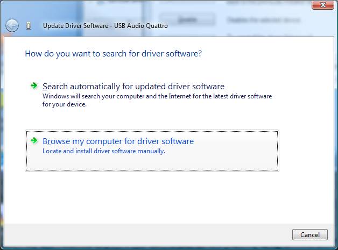Click 'for your device.' description line
338x250 pixels.
(x=64, y=104)
